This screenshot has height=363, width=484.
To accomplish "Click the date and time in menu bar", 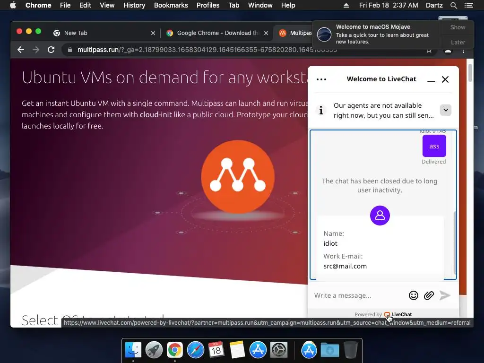I will pyautogui.click(x=389, y=5).
